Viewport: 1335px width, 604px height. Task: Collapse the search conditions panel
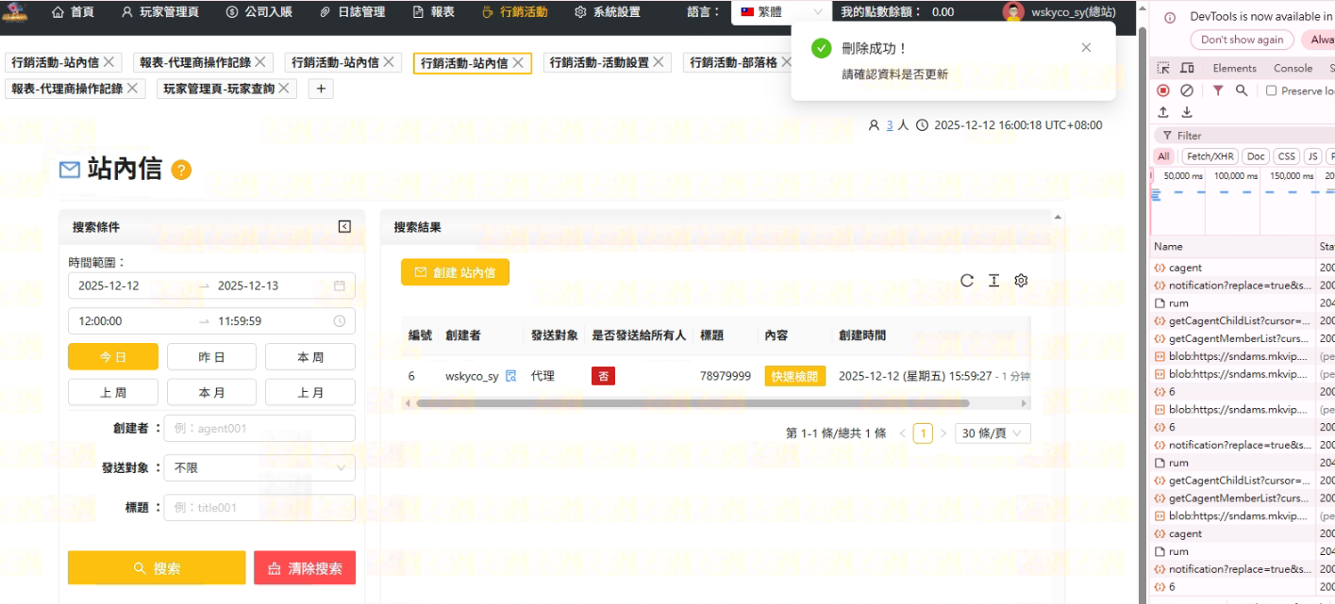coord(344,227)
